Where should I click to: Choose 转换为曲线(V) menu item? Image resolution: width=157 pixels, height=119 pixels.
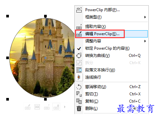coord(111,56)
